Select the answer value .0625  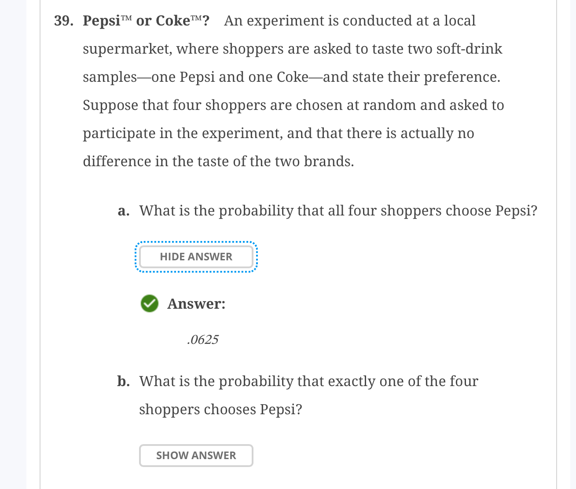(203, 339)
